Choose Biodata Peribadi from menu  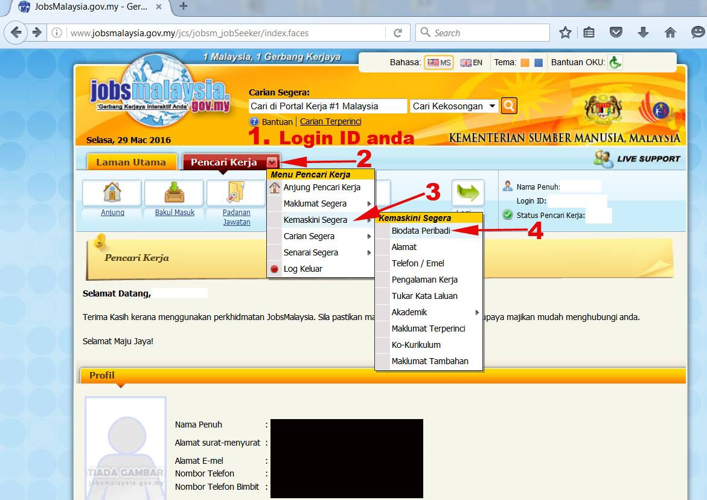(429, 231)
